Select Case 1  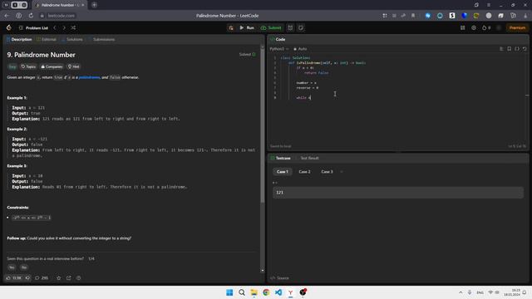point(283,172)
